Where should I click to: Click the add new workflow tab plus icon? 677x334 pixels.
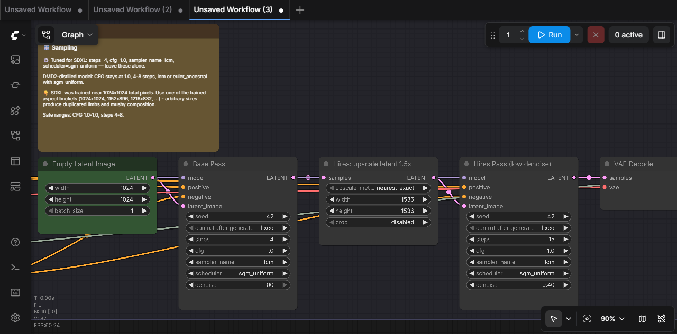(300, 10)
